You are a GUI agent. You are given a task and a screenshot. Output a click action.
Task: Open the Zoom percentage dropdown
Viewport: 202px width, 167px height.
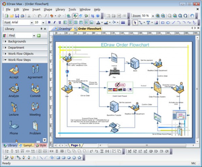point(153,16)
